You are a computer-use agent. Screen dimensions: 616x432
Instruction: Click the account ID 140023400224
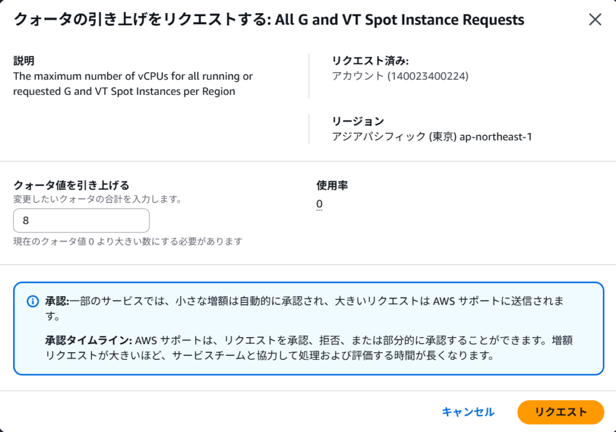[400, 76]
